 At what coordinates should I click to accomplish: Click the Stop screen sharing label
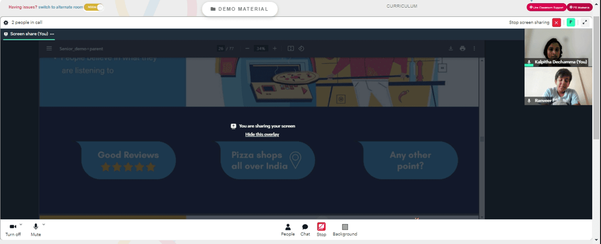529,23
